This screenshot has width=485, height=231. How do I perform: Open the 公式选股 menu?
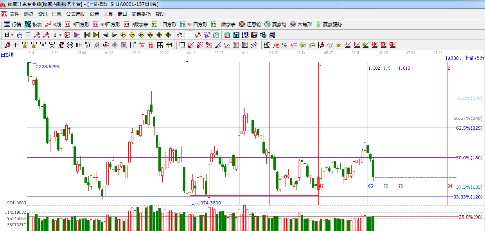point(75,14)
